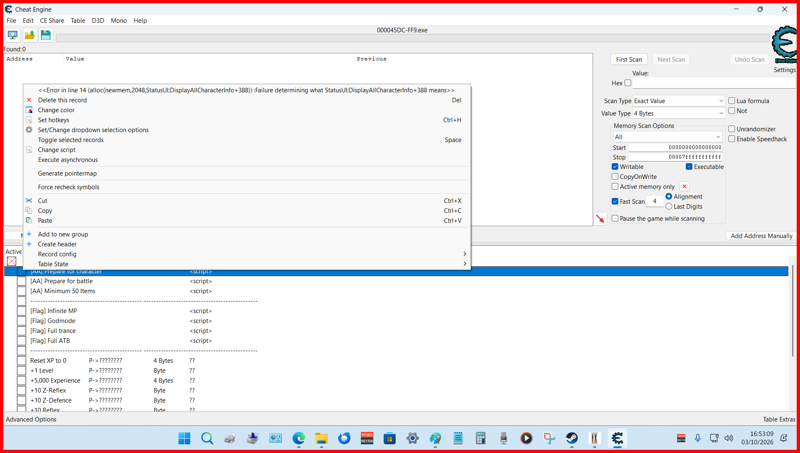The height and width of the screenshot is (453, 800).
Task: Open Steam from the taskbar
Action: pyautogui.click(x=572, y=438)
